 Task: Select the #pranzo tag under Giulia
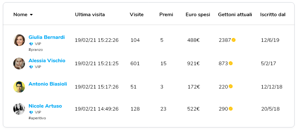tap(36, 50)
